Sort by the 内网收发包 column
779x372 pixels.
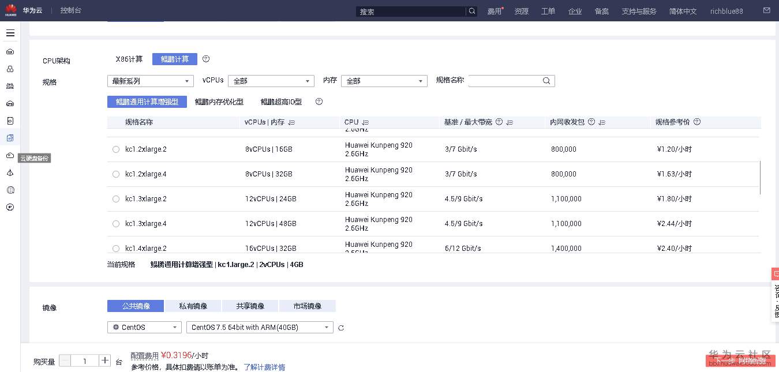click(x=602, y=122)
